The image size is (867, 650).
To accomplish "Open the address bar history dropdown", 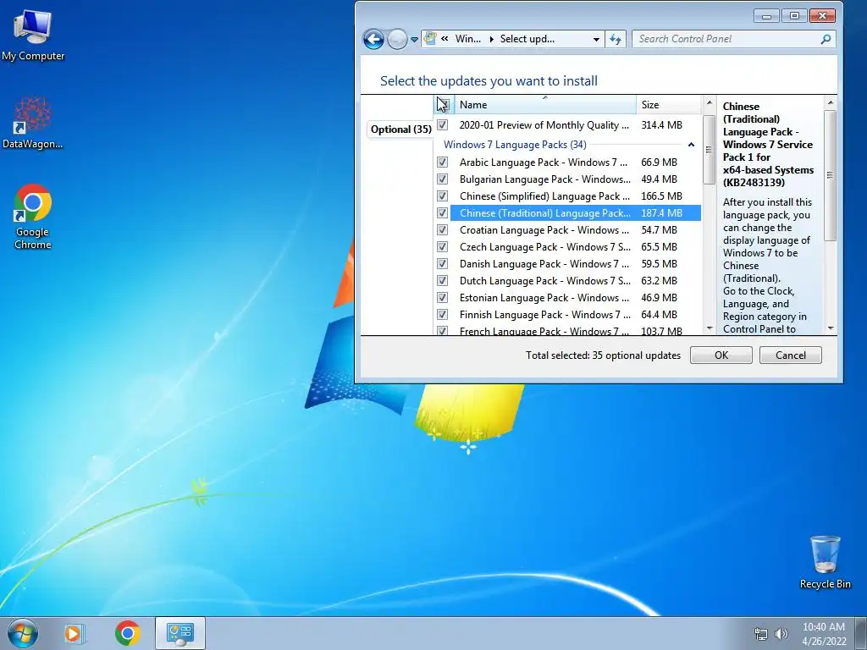I will [596, 39].
